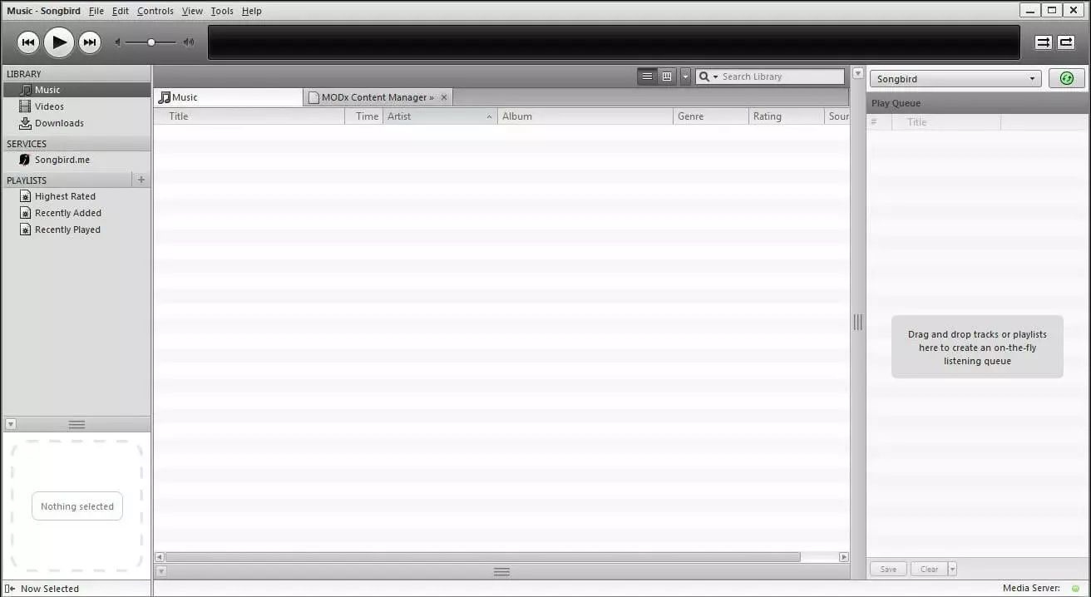Collapse the right sidebar pane arrow
The width and height of the screenshot is (1091, 597).
858,74
